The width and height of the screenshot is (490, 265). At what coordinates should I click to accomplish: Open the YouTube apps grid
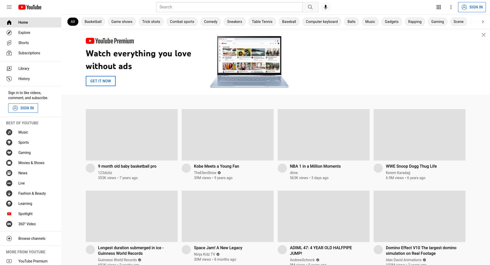click(439, 7)
